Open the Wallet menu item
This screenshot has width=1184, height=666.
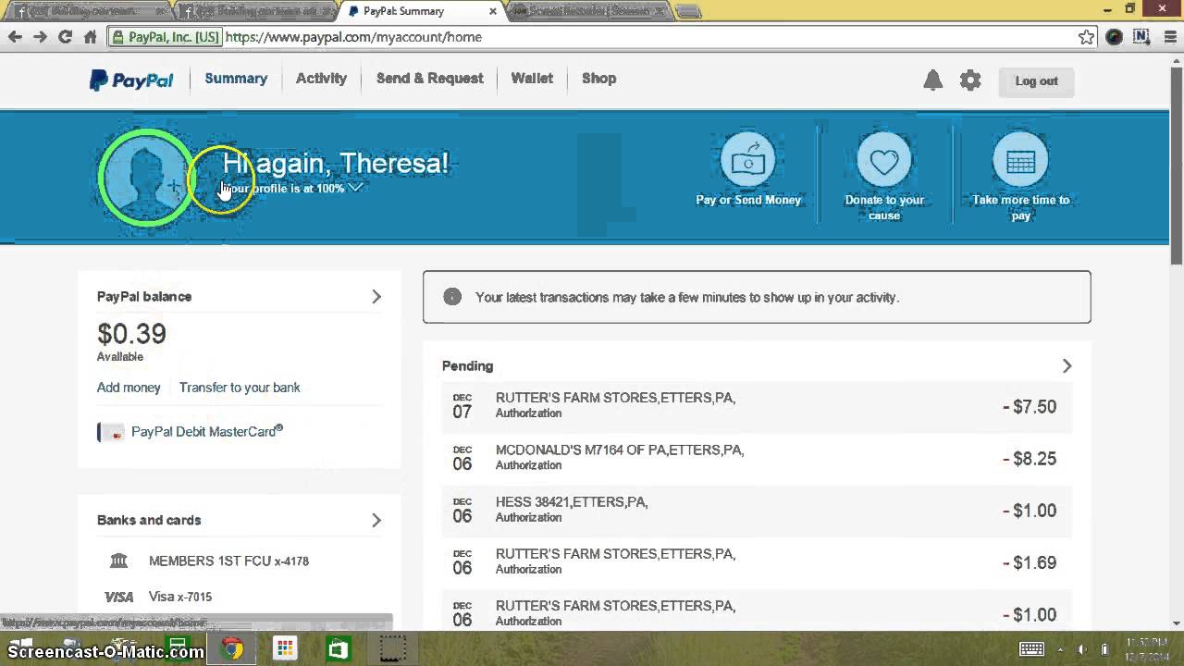coord(532,79)
